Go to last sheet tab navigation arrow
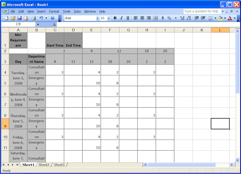The width and height of the screenshot is (241, 174). tap(17, 165)
